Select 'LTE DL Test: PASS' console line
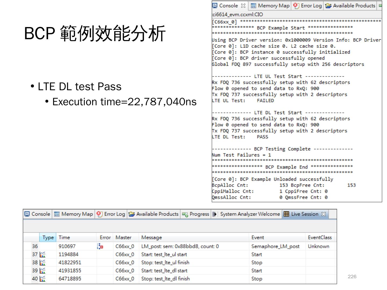The width and height of the screenshot is (387, 290). (x=240, y=137)
